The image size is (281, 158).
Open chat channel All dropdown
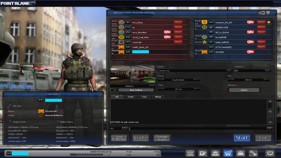coord(125,128)
